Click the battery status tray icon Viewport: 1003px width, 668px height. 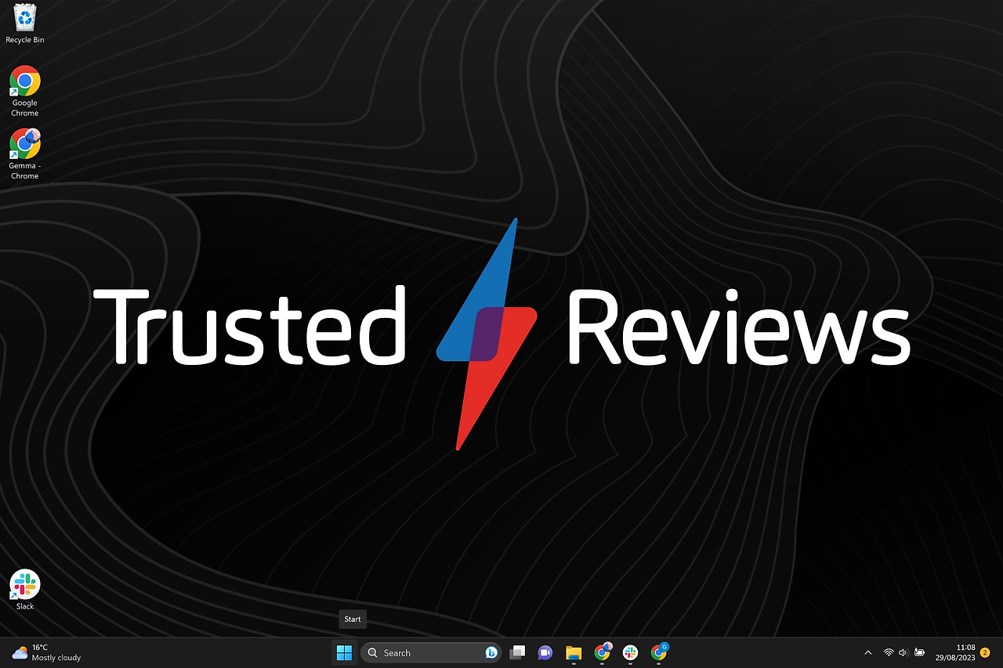point(920,652)
